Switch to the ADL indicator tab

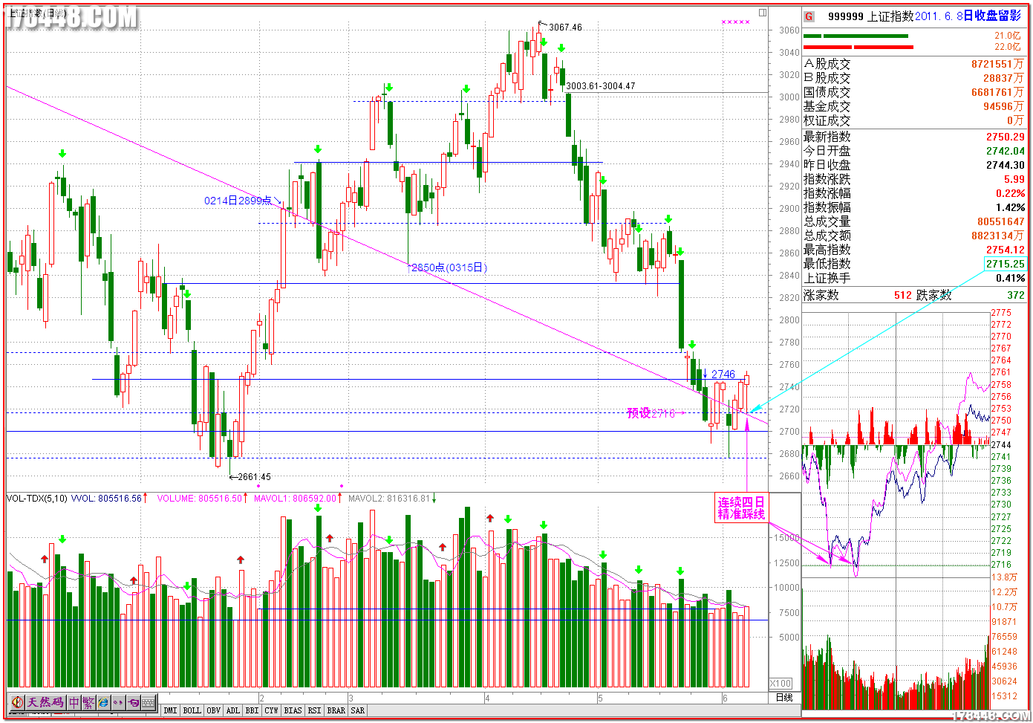tap(233, 711)
